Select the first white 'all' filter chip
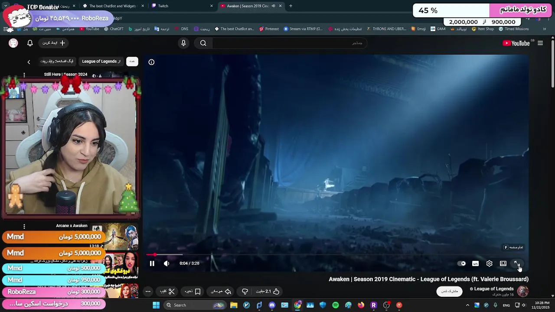The image size is (555, 312). tap(132, 62)
